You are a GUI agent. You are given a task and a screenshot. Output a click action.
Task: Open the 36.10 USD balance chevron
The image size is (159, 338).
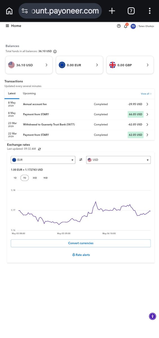click(x=46, y=65)
